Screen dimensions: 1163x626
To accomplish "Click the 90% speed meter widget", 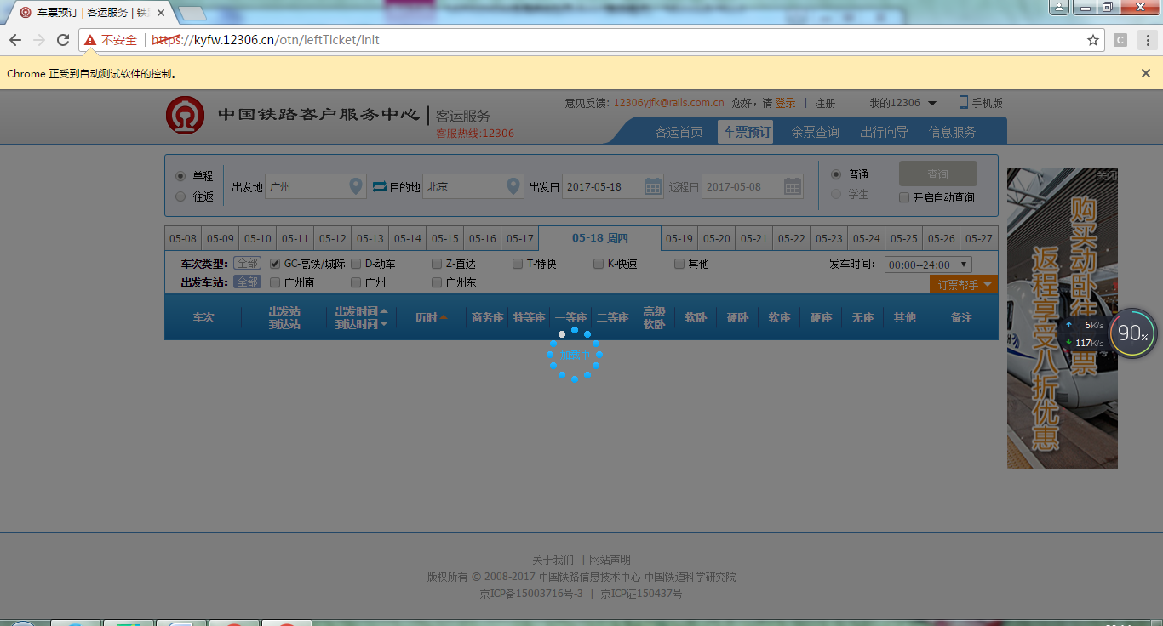I will 1133,333.
